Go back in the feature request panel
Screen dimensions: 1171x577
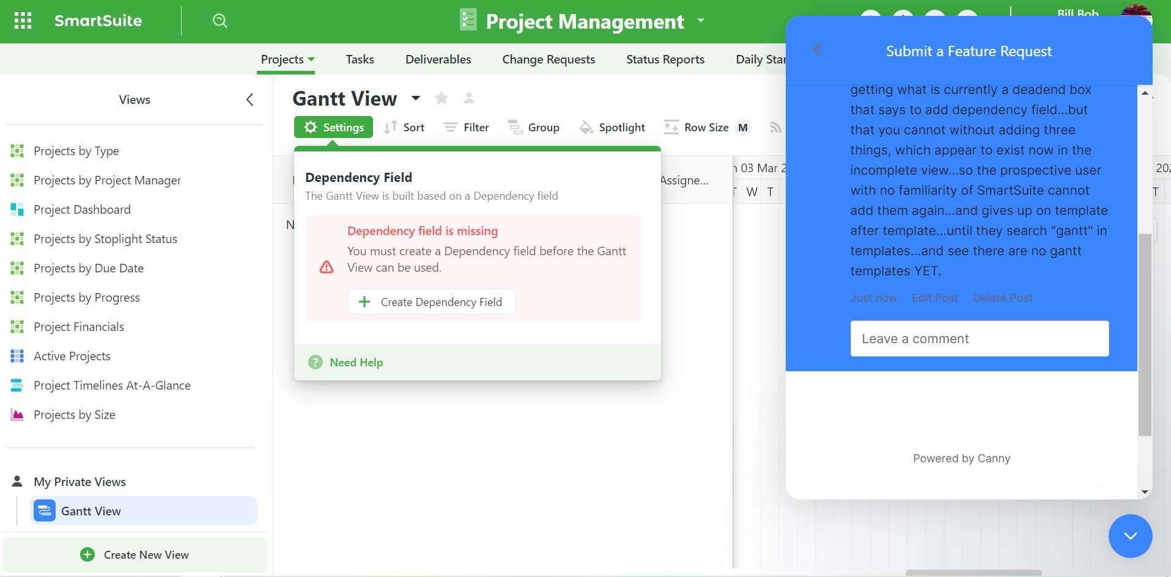click(x=817, y=50)
